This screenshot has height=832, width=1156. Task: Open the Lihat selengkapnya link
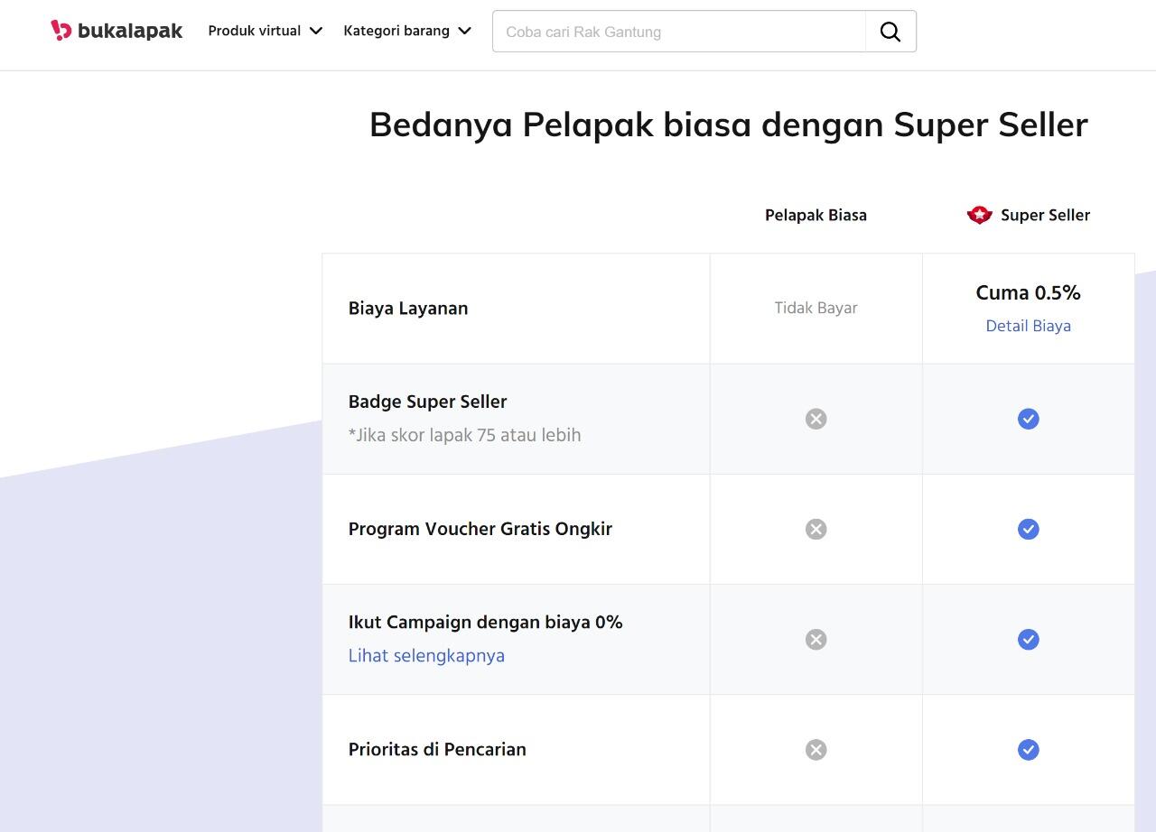coord(426,656)
